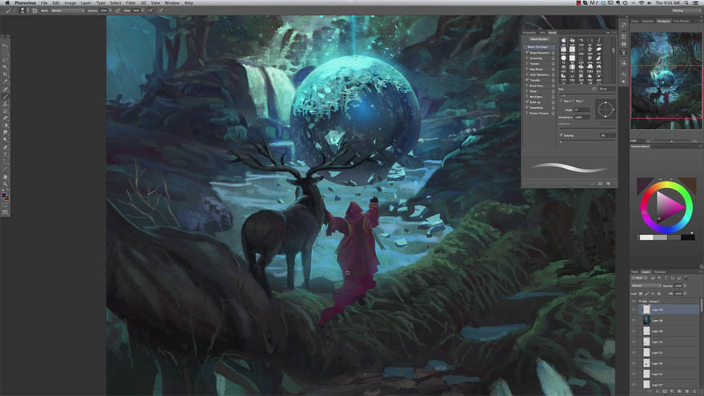Screen dimensions: 704x396
Task: Toggle the Smoothing checkbox
Action: click(527, 108)
